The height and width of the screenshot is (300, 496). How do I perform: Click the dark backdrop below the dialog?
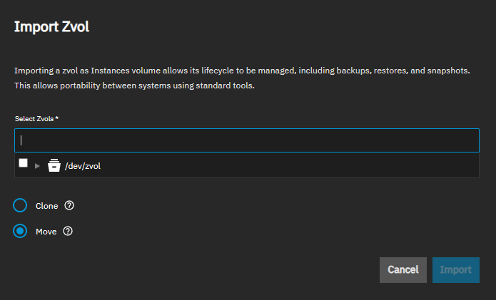click(x=214, y=294)
